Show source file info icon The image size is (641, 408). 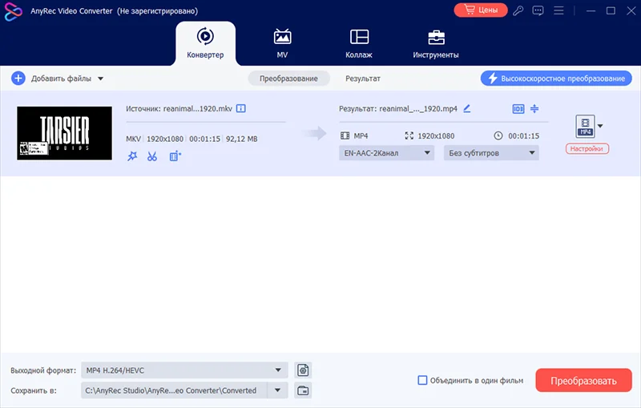(241, 108)
